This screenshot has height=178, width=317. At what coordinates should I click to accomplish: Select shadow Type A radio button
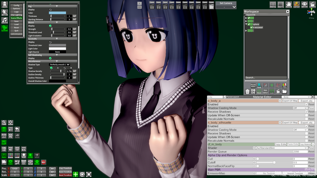52,68
